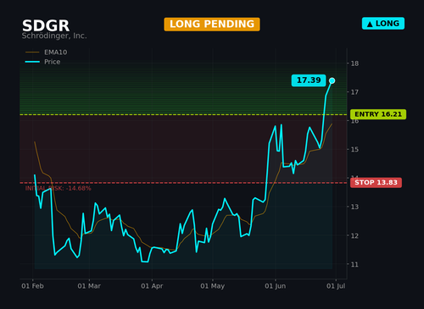Click the LONG PENDING status badge

(x=212, y=25)
